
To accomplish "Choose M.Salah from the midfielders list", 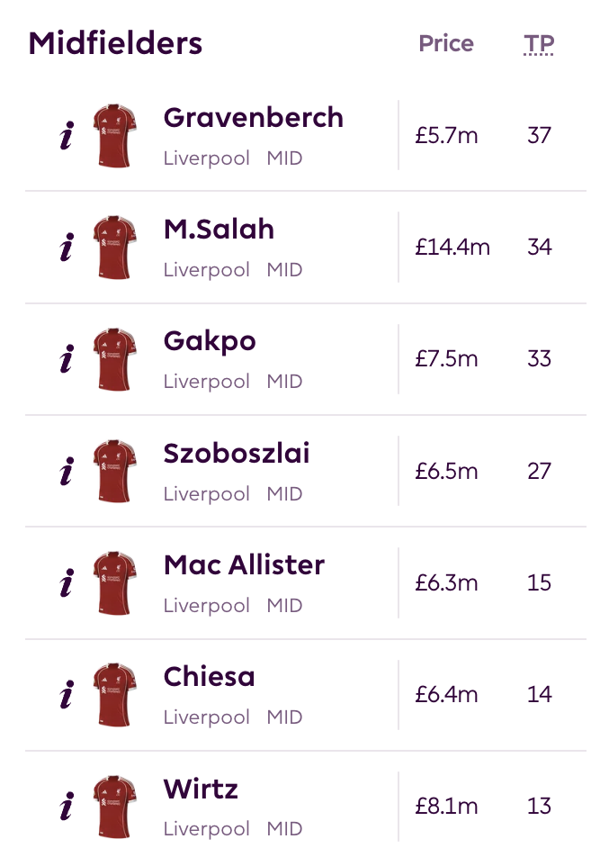I will [x=219, y=230].
